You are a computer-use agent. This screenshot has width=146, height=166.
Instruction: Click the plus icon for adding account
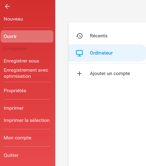tap(79, 74)
